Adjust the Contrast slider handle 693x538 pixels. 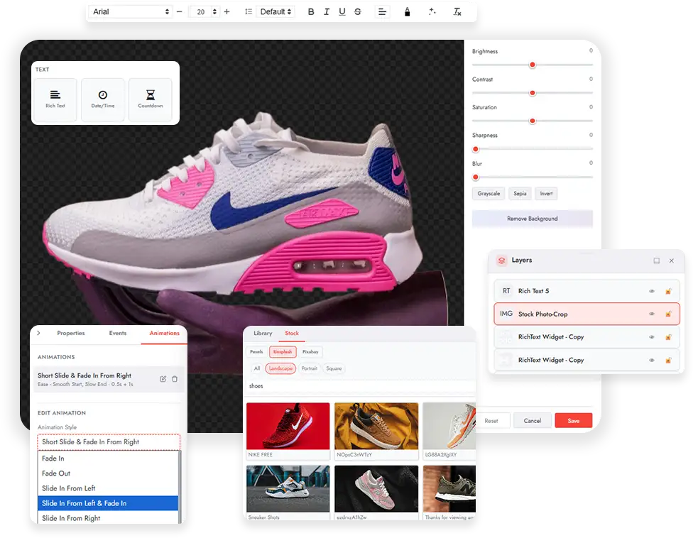click(533, 93)
